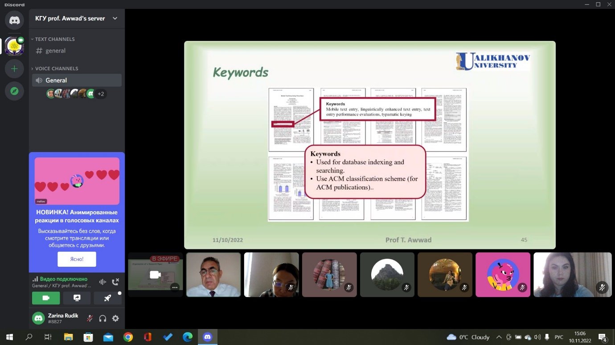The image size is (615, 345).
Task: Toggle deafen headphones icon
Action: pos(102,318)
